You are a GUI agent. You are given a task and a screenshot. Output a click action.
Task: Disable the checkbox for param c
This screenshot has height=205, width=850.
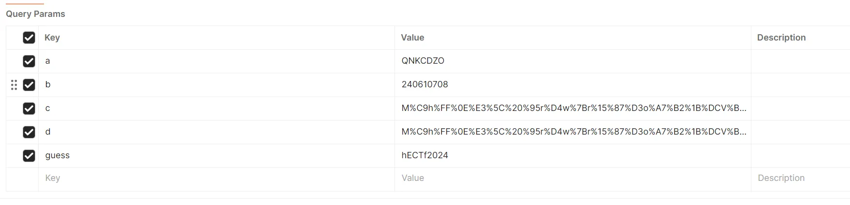[29, 109]
